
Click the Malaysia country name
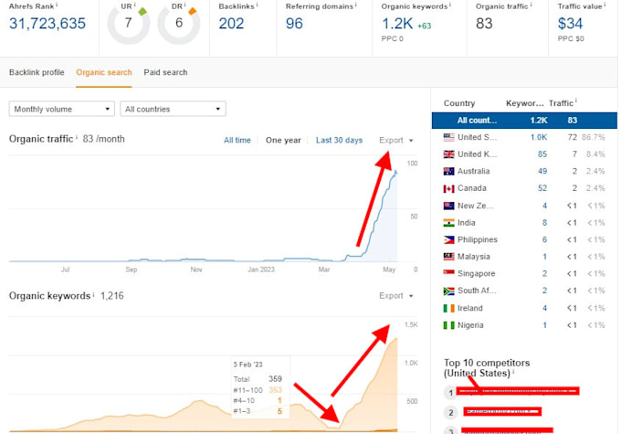coord(474,257)
